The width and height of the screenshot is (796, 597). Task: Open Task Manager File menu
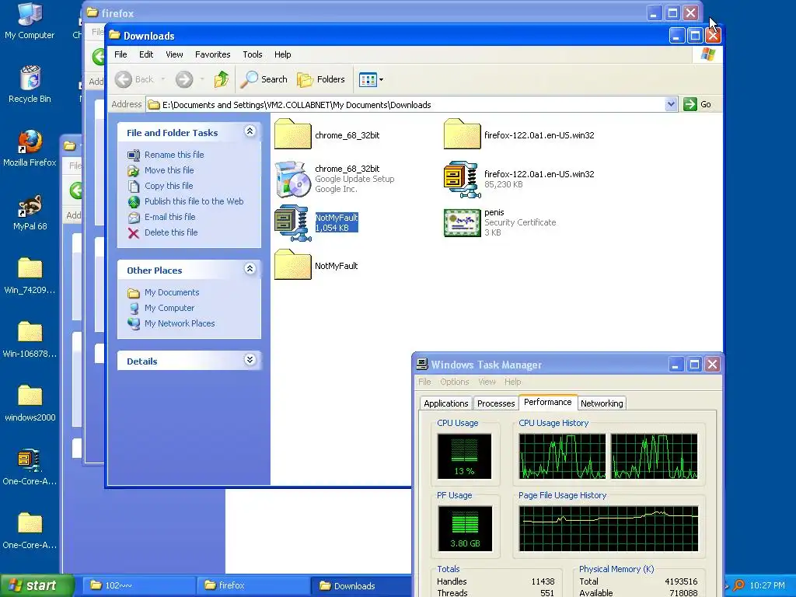[424, 382]
